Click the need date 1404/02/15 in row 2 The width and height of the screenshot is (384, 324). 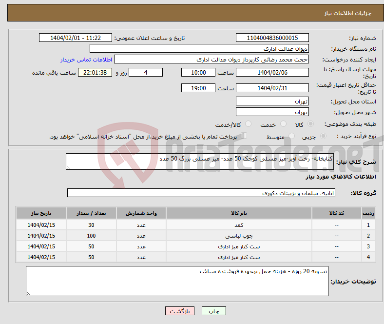click(x=41, y=236)
